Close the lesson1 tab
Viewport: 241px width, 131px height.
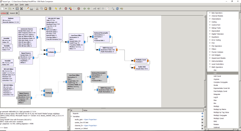(x=17, y=13)
